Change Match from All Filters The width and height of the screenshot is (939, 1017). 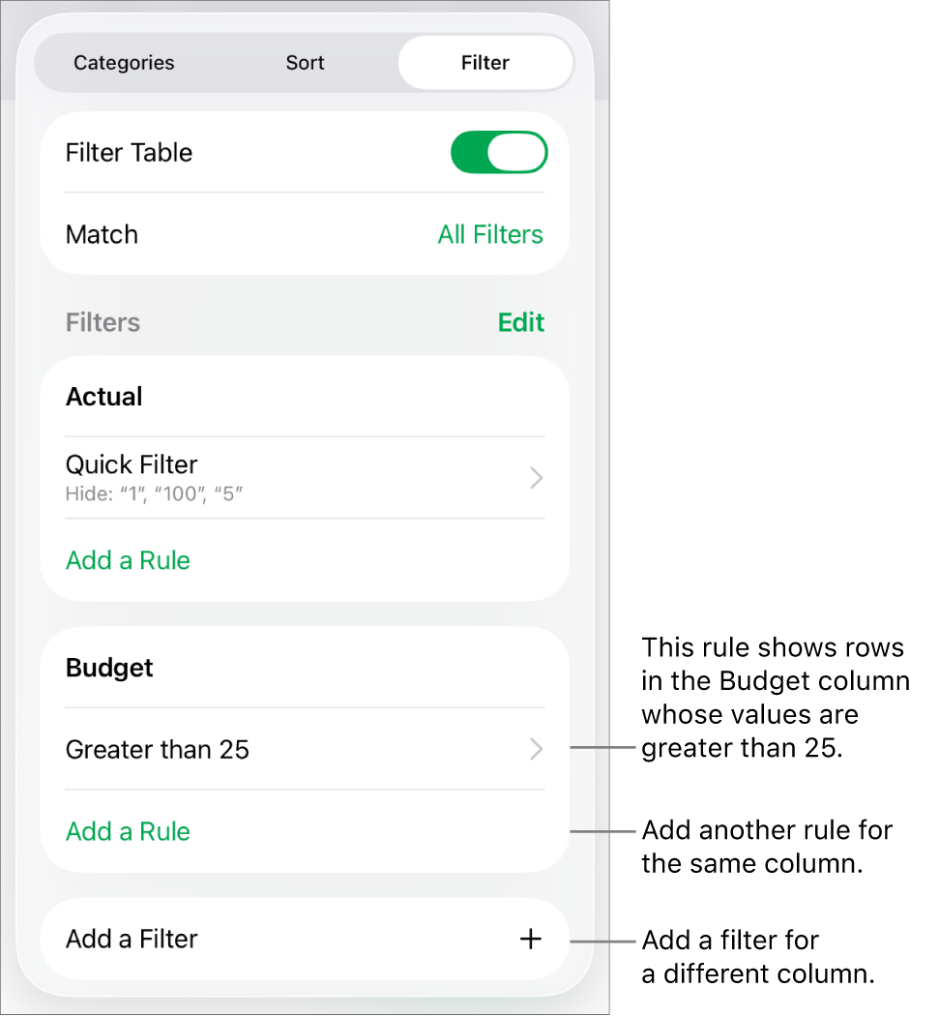click(490, 234)
